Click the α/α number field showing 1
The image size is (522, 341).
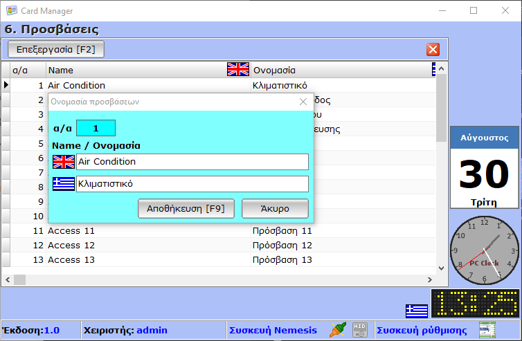96,128
